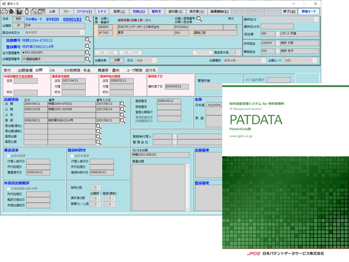Click the ellipsis button beside 技術担当 120034
This screenshot has height=262, width=349.
278,43
